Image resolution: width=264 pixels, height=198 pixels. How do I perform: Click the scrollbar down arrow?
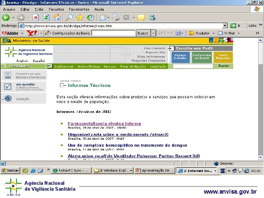click(260, 157)
